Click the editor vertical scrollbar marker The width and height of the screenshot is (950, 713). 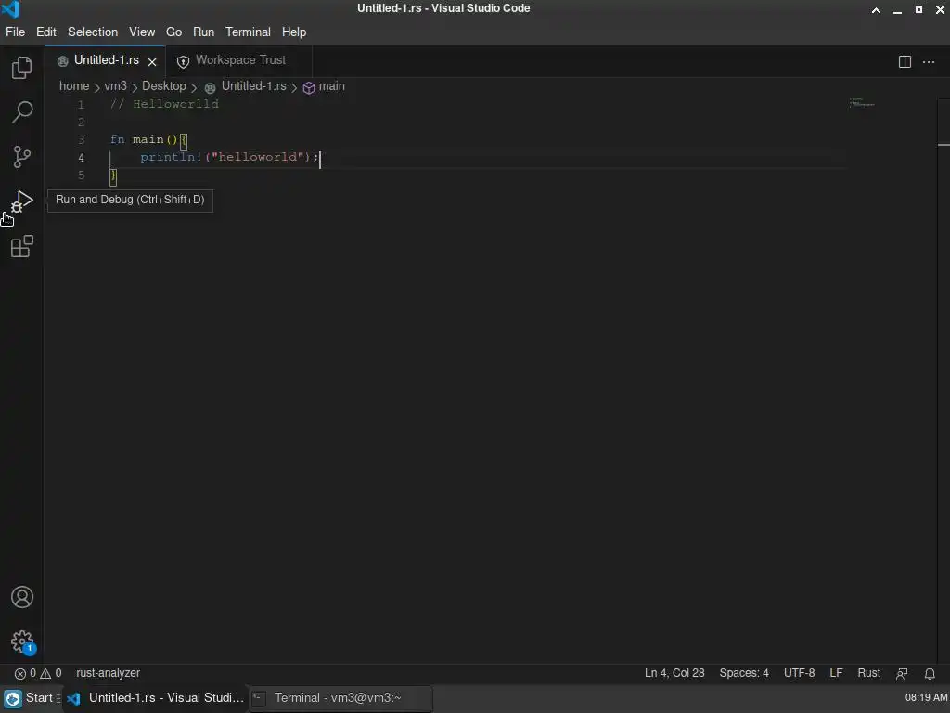[x=944, y=145]
